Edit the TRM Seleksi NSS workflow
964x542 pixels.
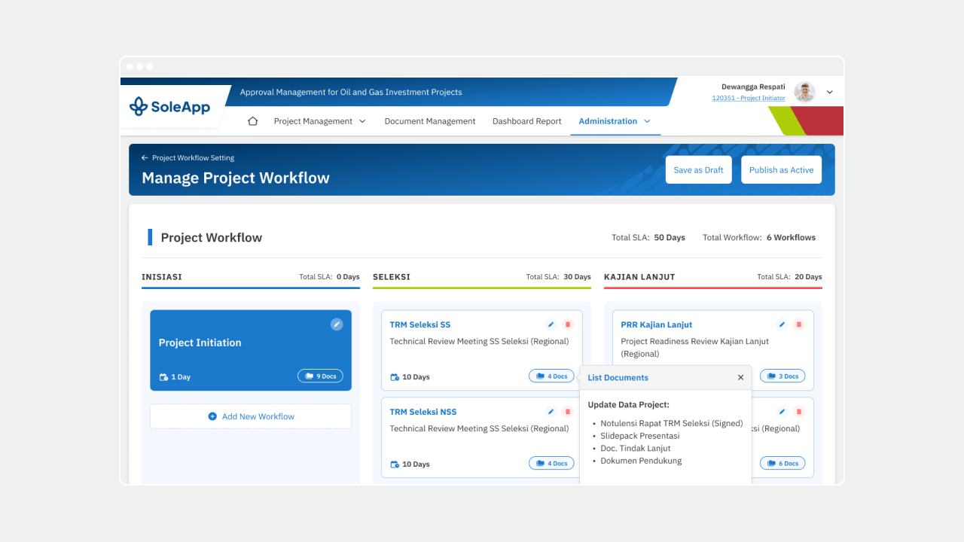click(551, 411)
